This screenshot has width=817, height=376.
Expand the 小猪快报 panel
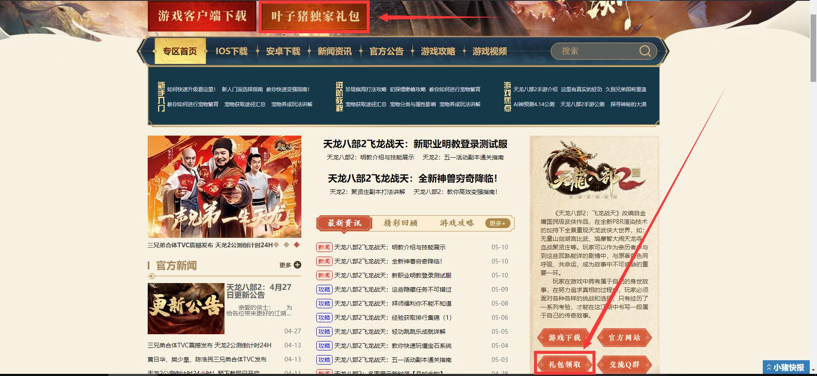785,367
